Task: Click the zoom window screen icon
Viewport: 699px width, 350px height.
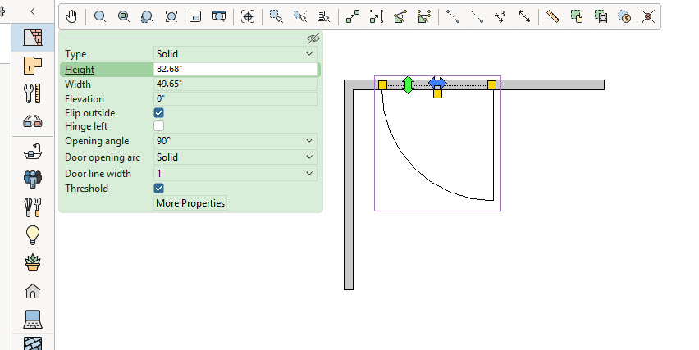Action: (218, 16)
